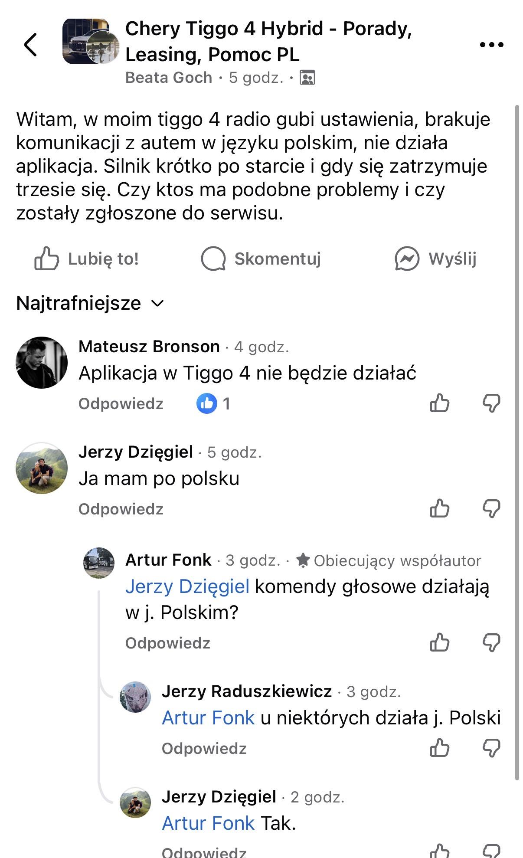Open the three-dot more options menu
The image size is (523, 858).
pyautogui.click(x=491, y=45)
